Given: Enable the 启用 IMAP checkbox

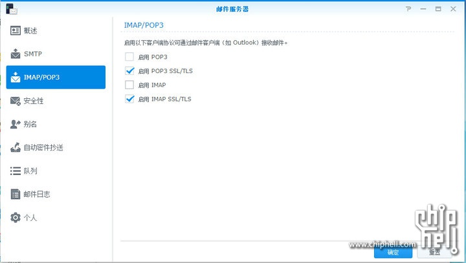Looking at the screenshot, I should click(129, 85).
